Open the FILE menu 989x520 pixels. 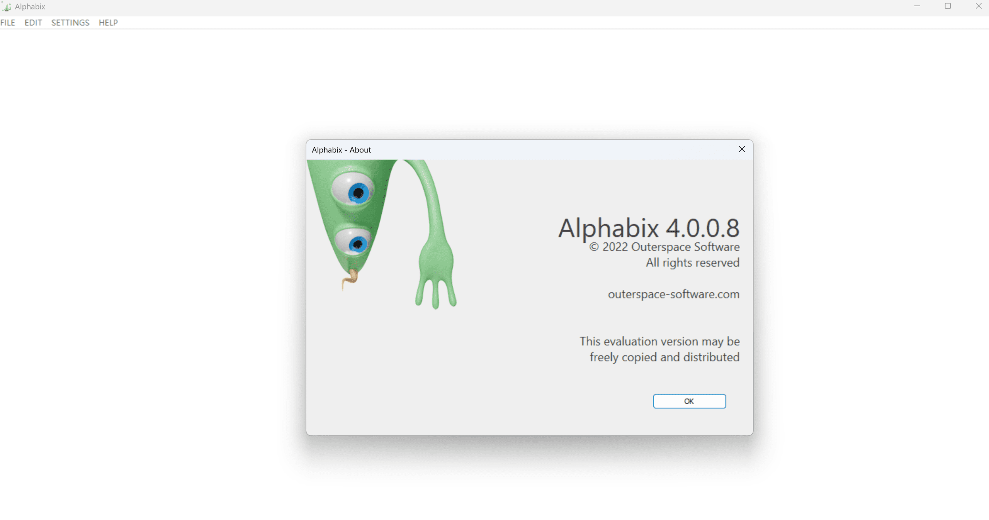[x=8, y=23]
